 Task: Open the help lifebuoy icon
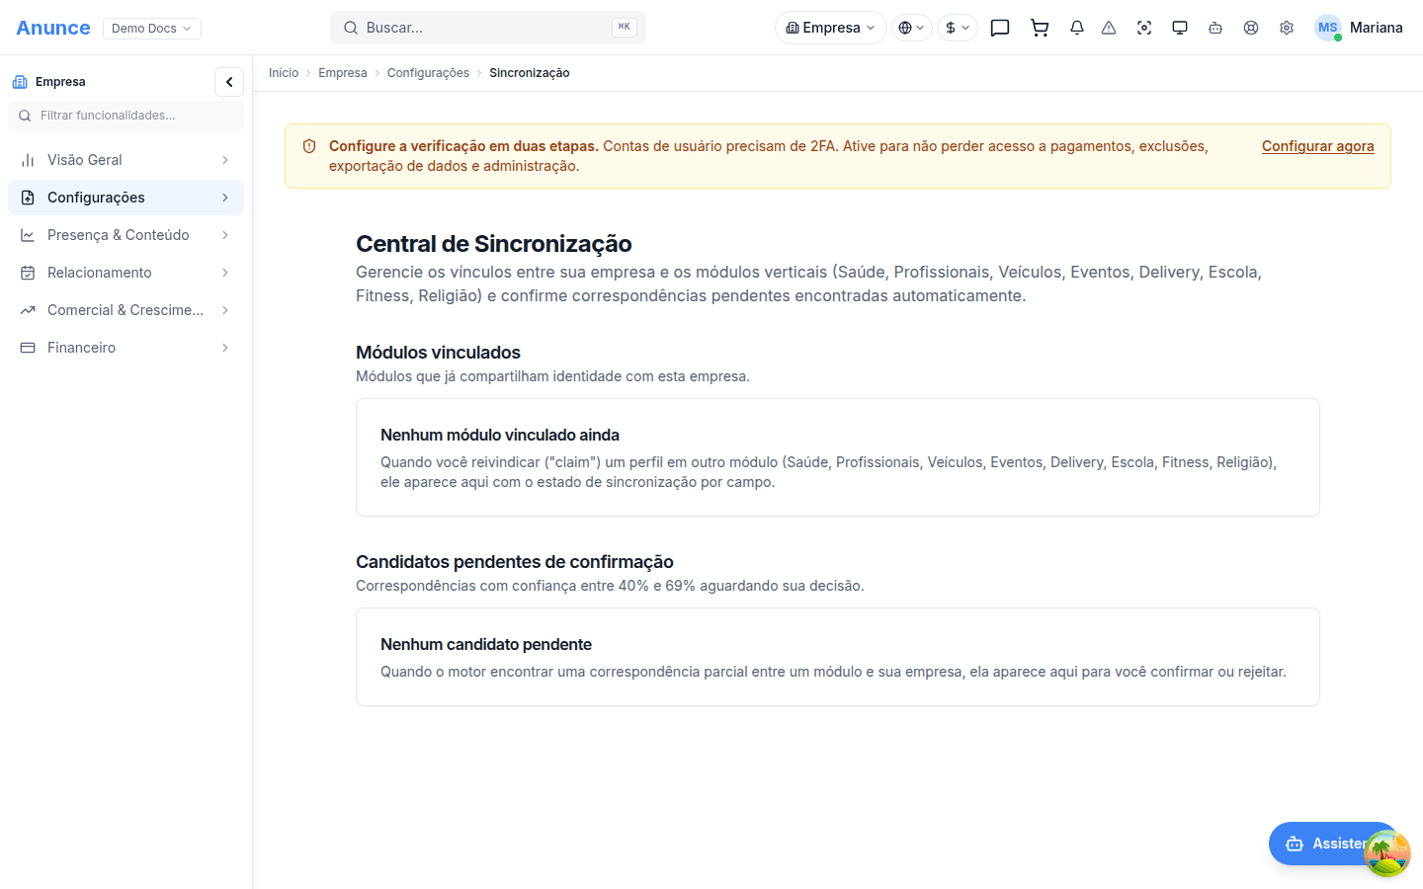pos(1251,28)
